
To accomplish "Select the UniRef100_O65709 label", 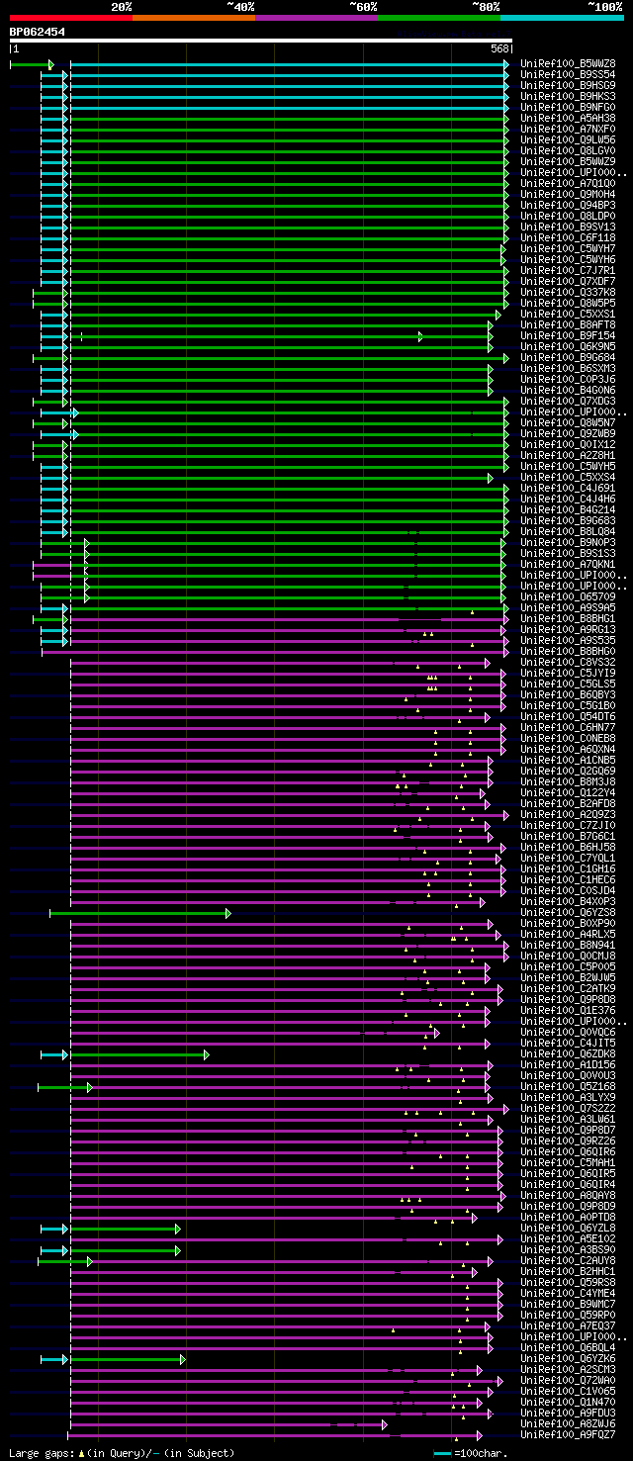I will point(568,596).
